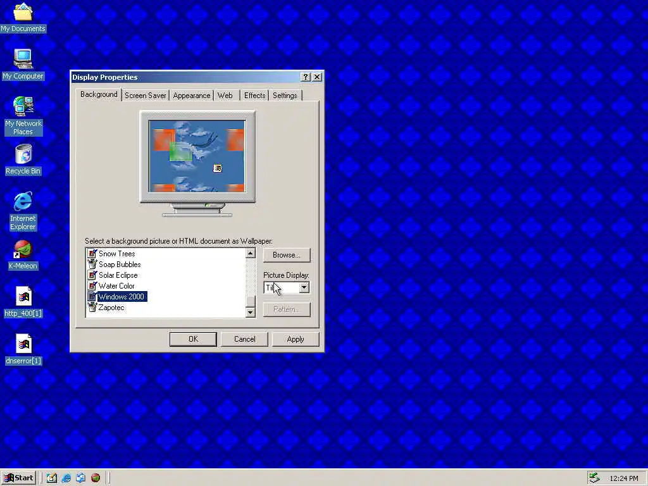Confirm with the OK button
The width and height of the screenshot is (648, 486).
pos(193,339)
